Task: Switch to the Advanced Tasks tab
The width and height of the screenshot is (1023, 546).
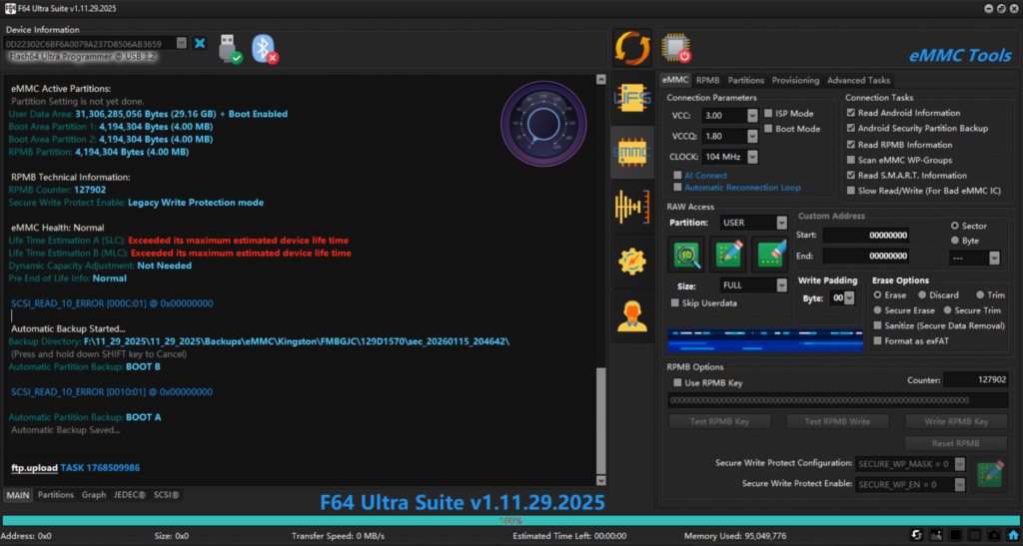Action: point(858,80)
